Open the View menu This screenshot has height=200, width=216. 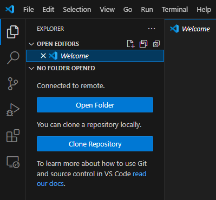[107, 9]
